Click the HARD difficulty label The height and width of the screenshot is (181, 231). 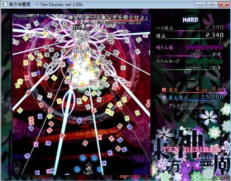coord(191,20)
